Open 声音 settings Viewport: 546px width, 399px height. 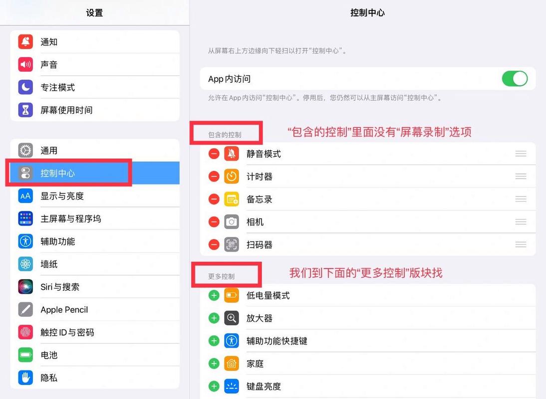click(x=95, y=64)
